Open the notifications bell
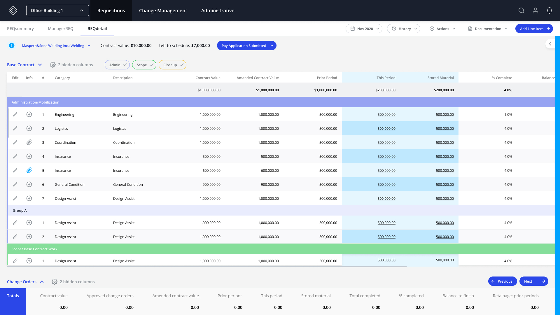 tap(549, 10)
